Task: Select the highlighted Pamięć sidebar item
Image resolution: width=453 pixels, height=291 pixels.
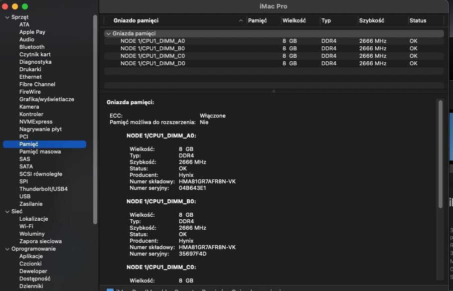Action: (x=44, y=144)
